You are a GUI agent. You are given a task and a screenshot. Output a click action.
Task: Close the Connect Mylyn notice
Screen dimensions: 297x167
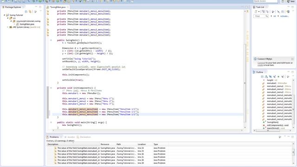[x=292, y=59]
